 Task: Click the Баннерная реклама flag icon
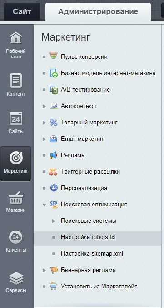[54, 270]
